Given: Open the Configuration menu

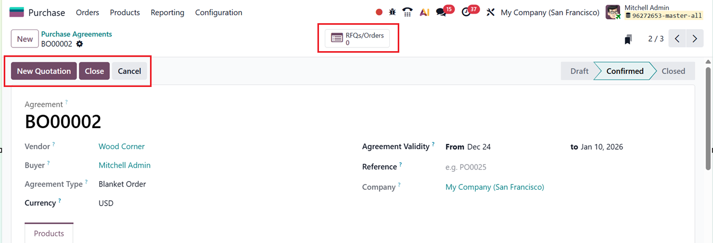Looking at the screenshot, I should (x=219, y=12).
